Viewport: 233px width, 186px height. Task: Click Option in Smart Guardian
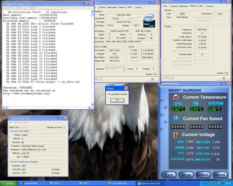pos(203,175)
